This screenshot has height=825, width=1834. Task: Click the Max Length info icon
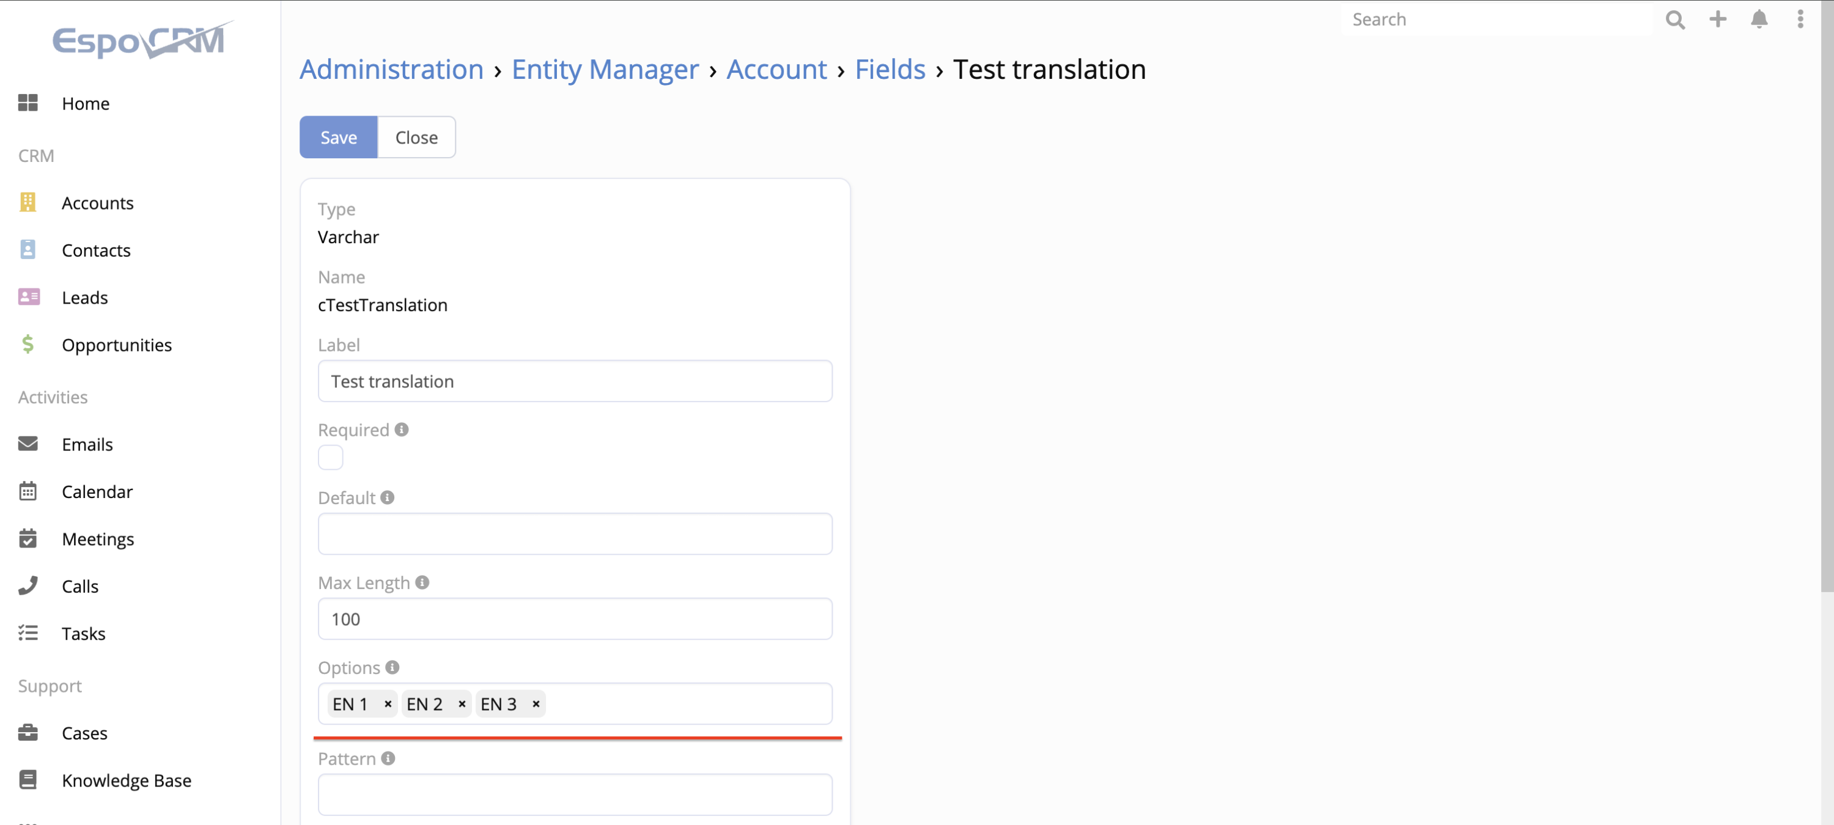pyautogui.click(x=422, y=582)
